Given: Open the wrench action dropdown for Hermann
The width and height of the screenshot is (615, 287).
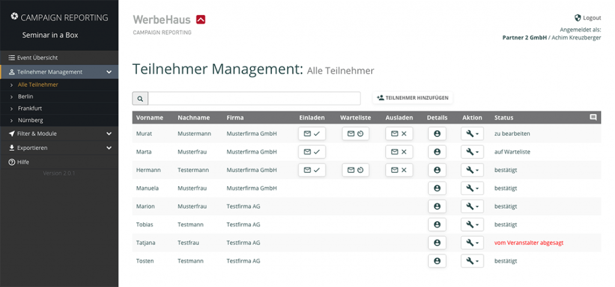Looking at the screenshot, I should (472, 170).
